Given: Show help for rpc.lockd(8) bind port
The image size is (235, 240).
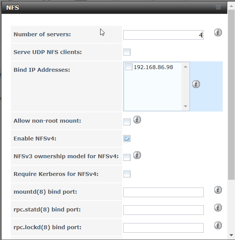Looking at the screenshot, I should 218,225.
